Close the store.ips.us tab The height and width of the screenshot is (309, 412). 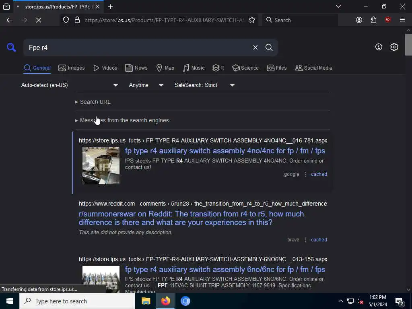point(97,6)
